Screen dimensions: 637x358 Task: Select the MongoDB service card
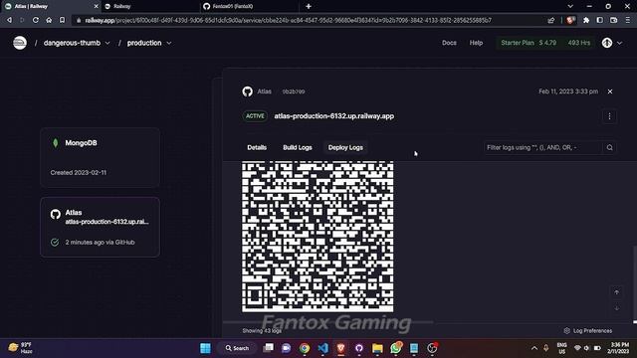[100, 157]
